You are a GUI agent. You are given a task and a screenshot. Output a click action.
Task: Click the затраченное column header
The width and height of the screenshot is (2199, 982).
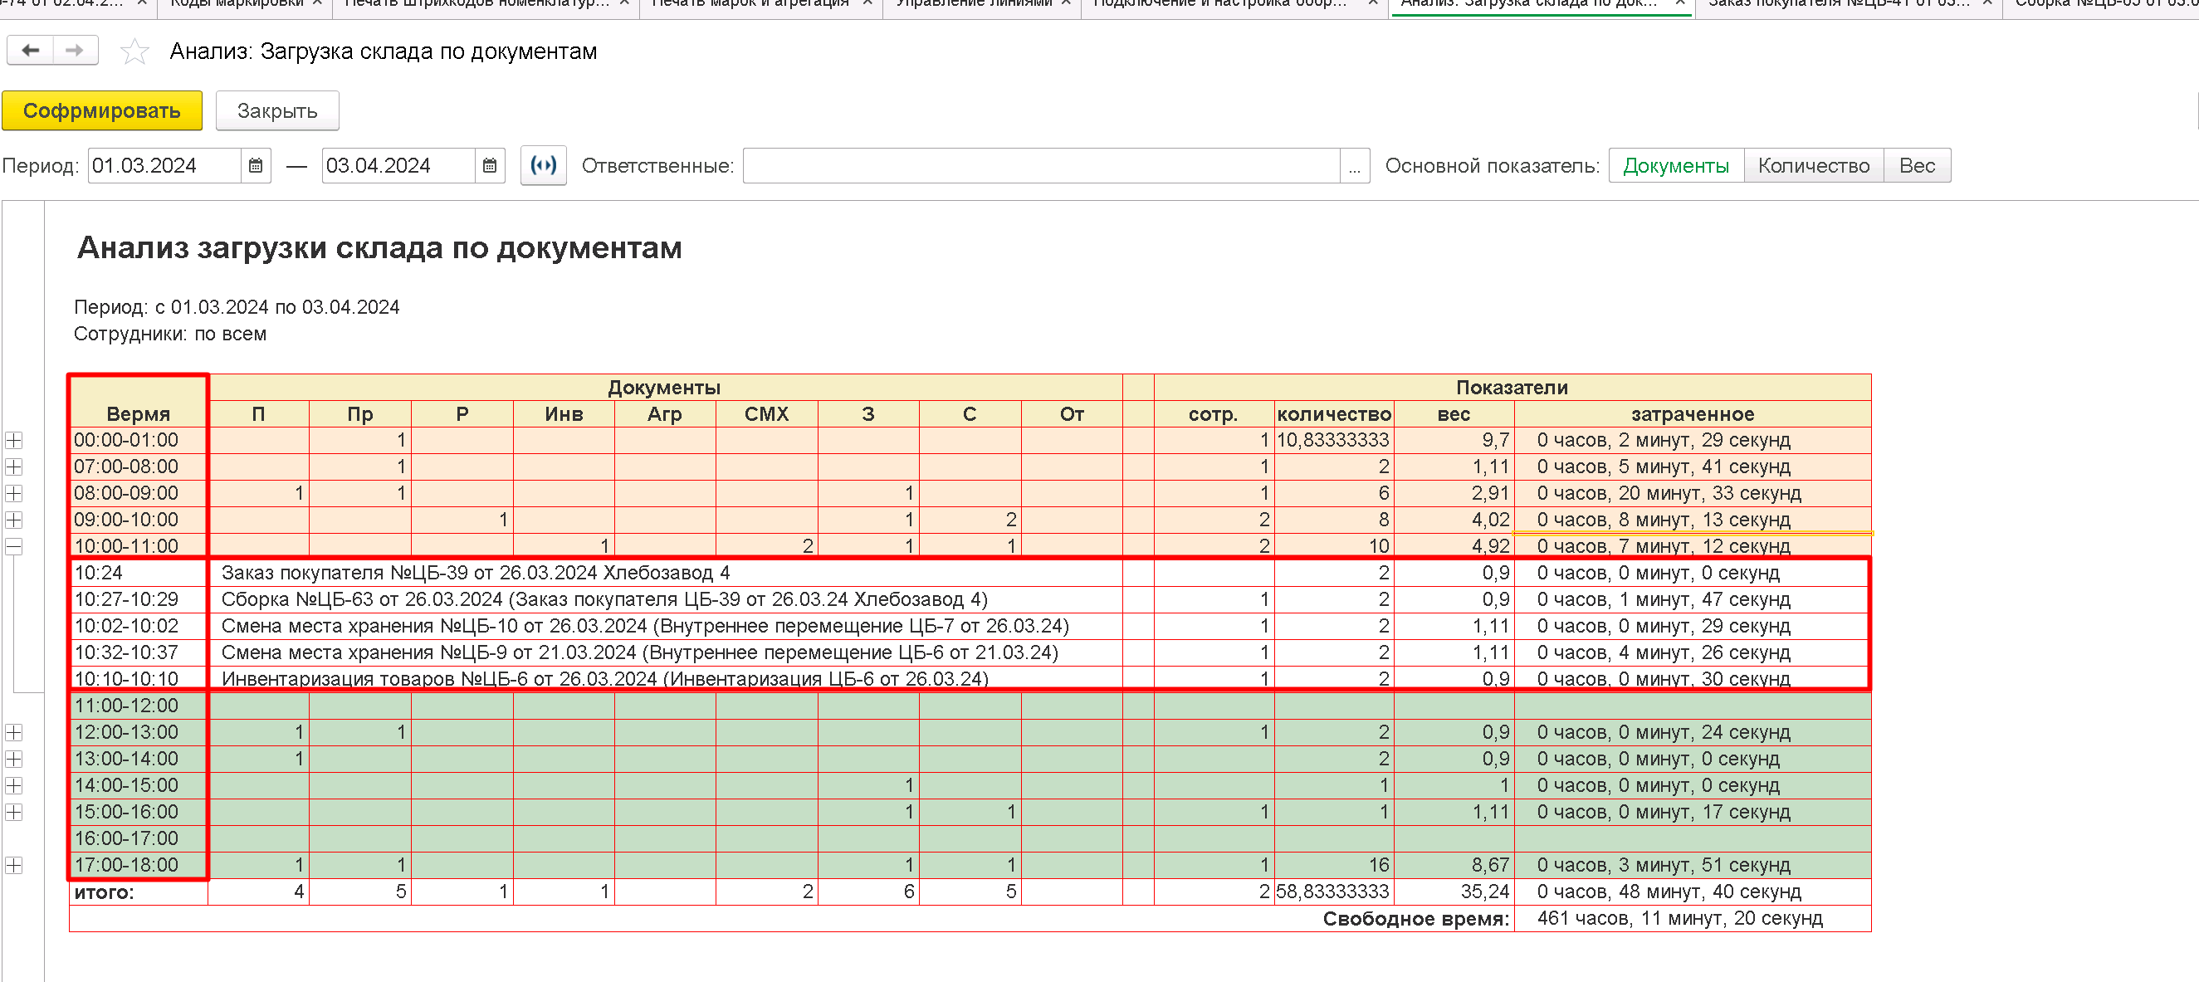[1692, 414]
